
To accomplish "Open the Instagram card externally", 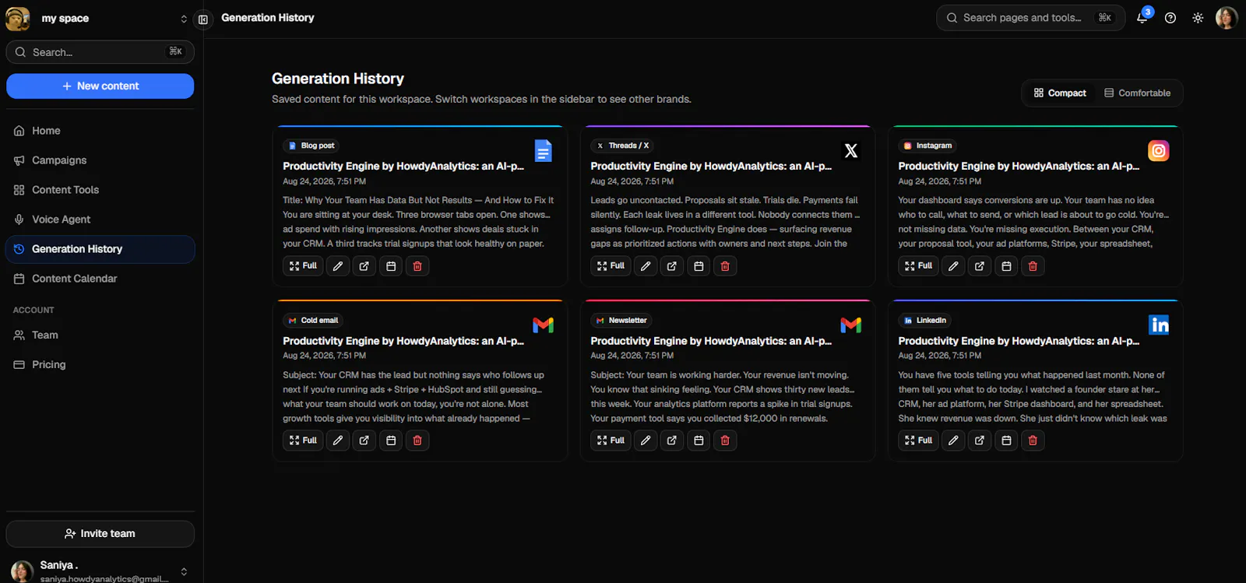I will pyautogui.click(x=980, y=266).
